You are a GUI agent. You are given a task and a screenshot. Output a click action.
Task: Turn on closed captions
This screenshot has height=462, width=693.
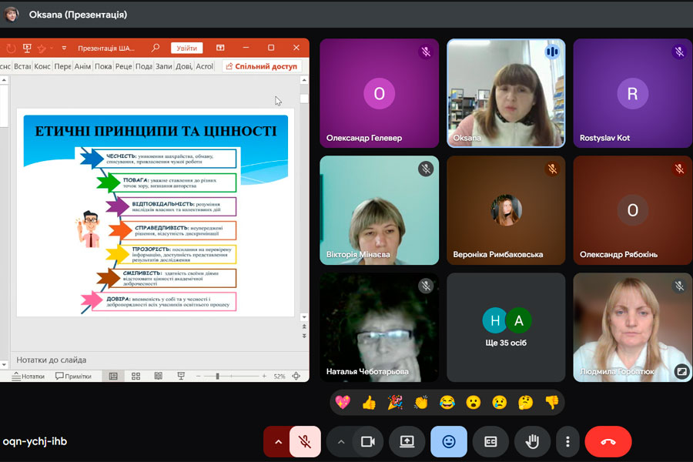point(490,441)
